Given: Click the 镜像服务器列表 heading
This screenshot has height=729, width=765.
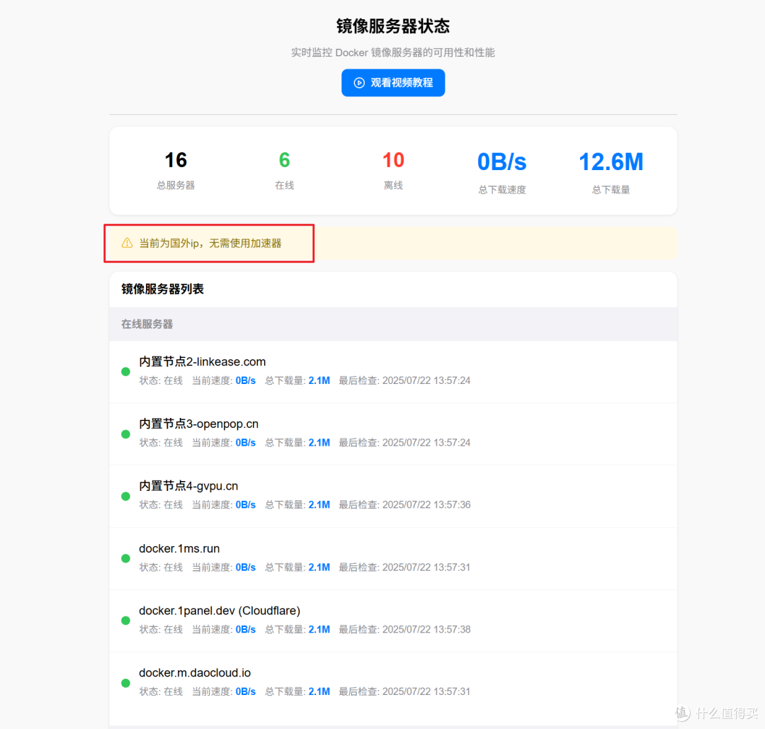Looking at the screenshot, I should [x=162, y=289].
